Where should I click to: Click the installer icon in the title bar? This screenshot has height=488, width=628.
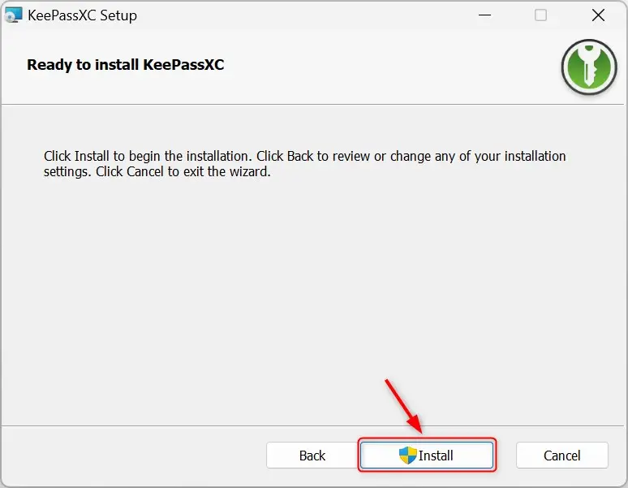coord(13,15)
